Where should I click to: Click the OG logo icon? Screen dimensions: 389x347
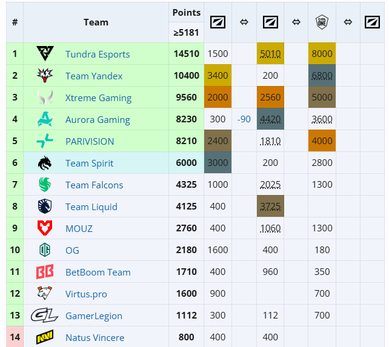[45, 250]
